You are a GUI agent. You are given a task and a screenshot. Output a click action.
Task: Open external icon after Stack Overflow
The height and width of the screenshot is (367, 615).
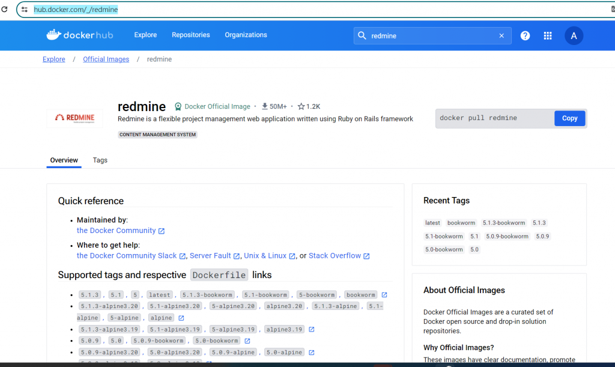[366, 256]
